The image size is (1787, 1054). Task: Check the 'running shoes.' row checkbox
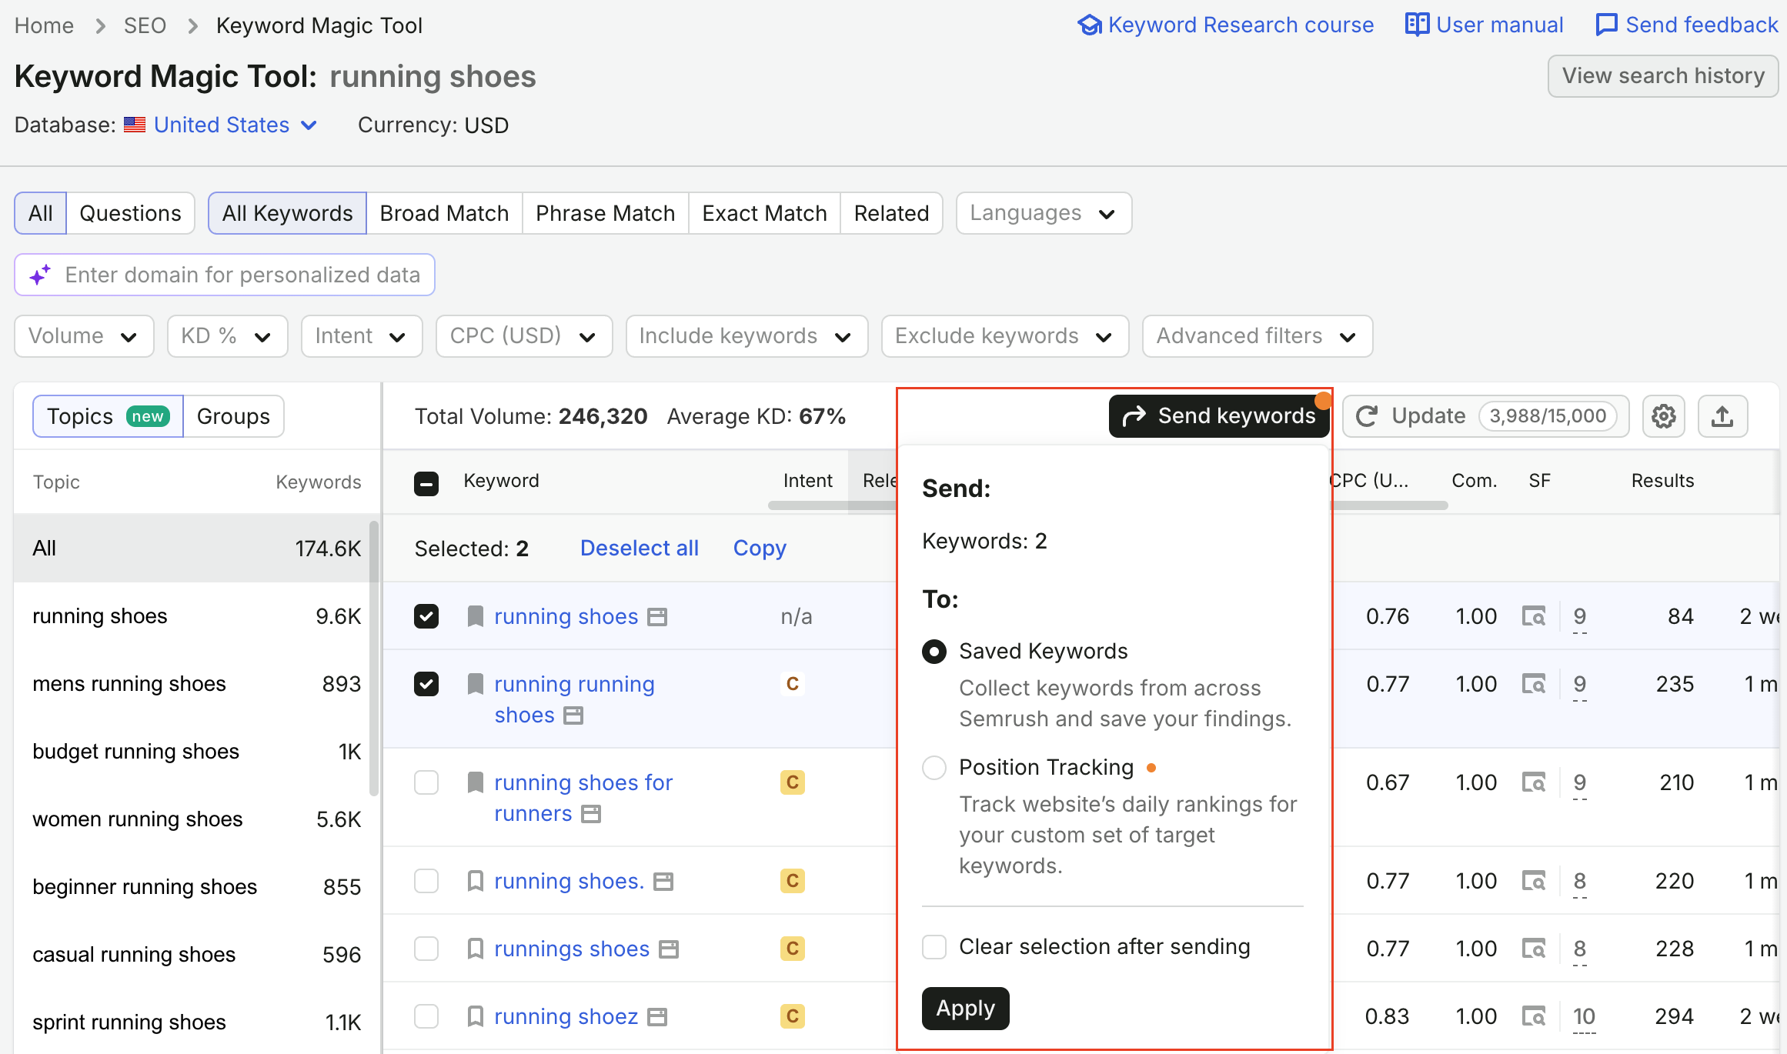click(x=426, y=881)
